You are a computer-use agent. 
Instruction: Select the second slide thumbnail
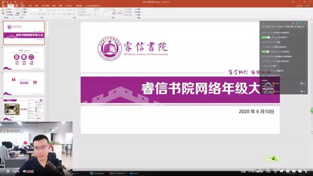click(x=24, y=58)
